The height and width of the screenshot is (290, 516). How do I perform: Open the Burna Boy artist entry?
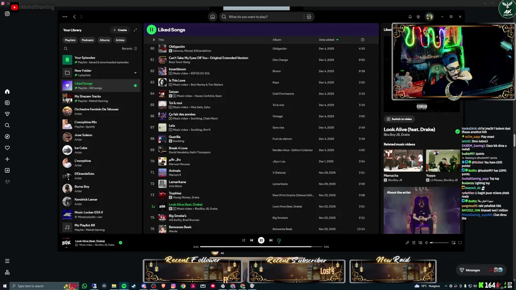pyautogui.click(x=101, y=188)
